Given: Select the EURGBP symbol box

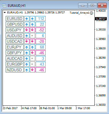Looking at the screenshot, I should coord(15,64).
